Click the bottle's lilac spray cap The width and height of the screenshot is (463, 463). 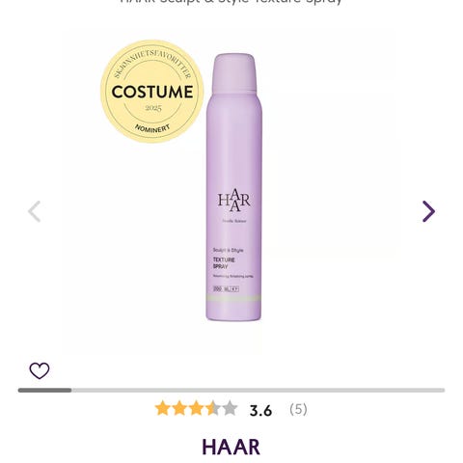click(x=234, y=73)
